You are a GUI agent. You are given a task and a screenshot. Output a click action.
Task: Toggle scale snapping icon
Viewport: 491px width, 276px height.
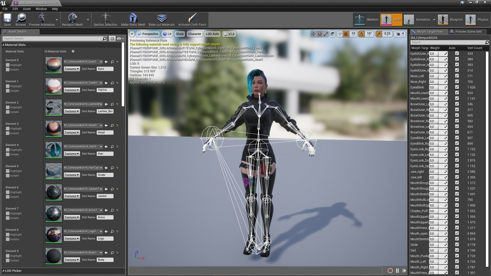click(379, 34)
